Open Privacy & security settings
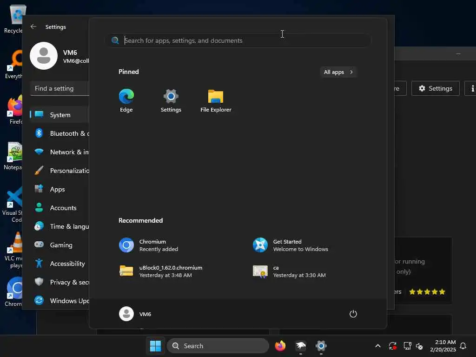 pos(60,282)
